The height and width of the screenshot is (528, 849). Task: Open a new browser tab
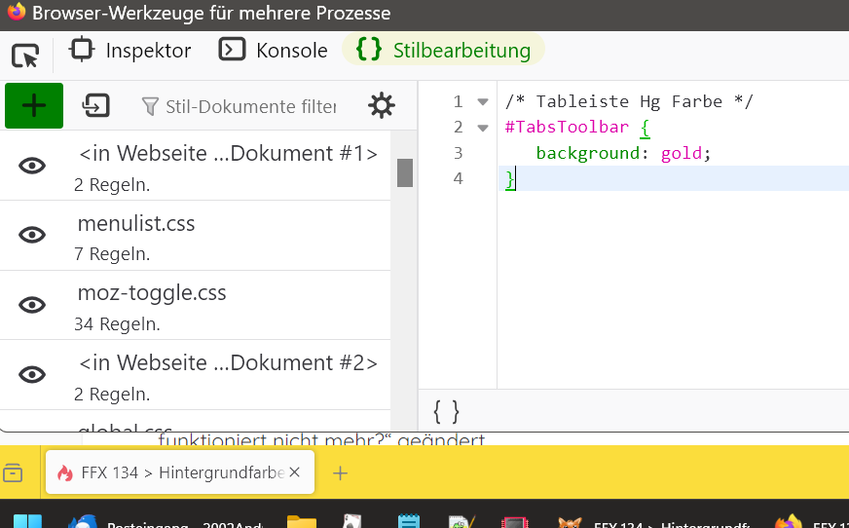click(x=340, y=472)
